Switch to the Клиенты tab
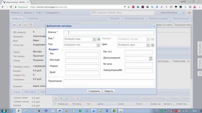The width and height of the screenshot is (202, 113). click(x=17, y=19)
